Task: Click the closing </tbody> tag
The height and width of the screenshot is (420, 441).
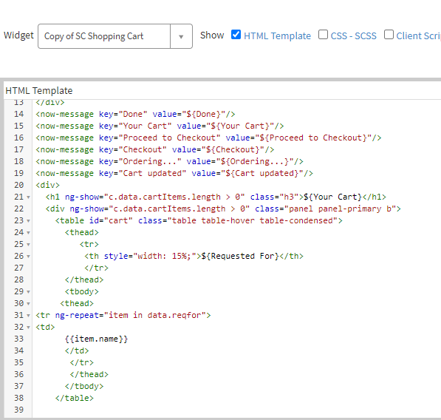Action: 84,386
